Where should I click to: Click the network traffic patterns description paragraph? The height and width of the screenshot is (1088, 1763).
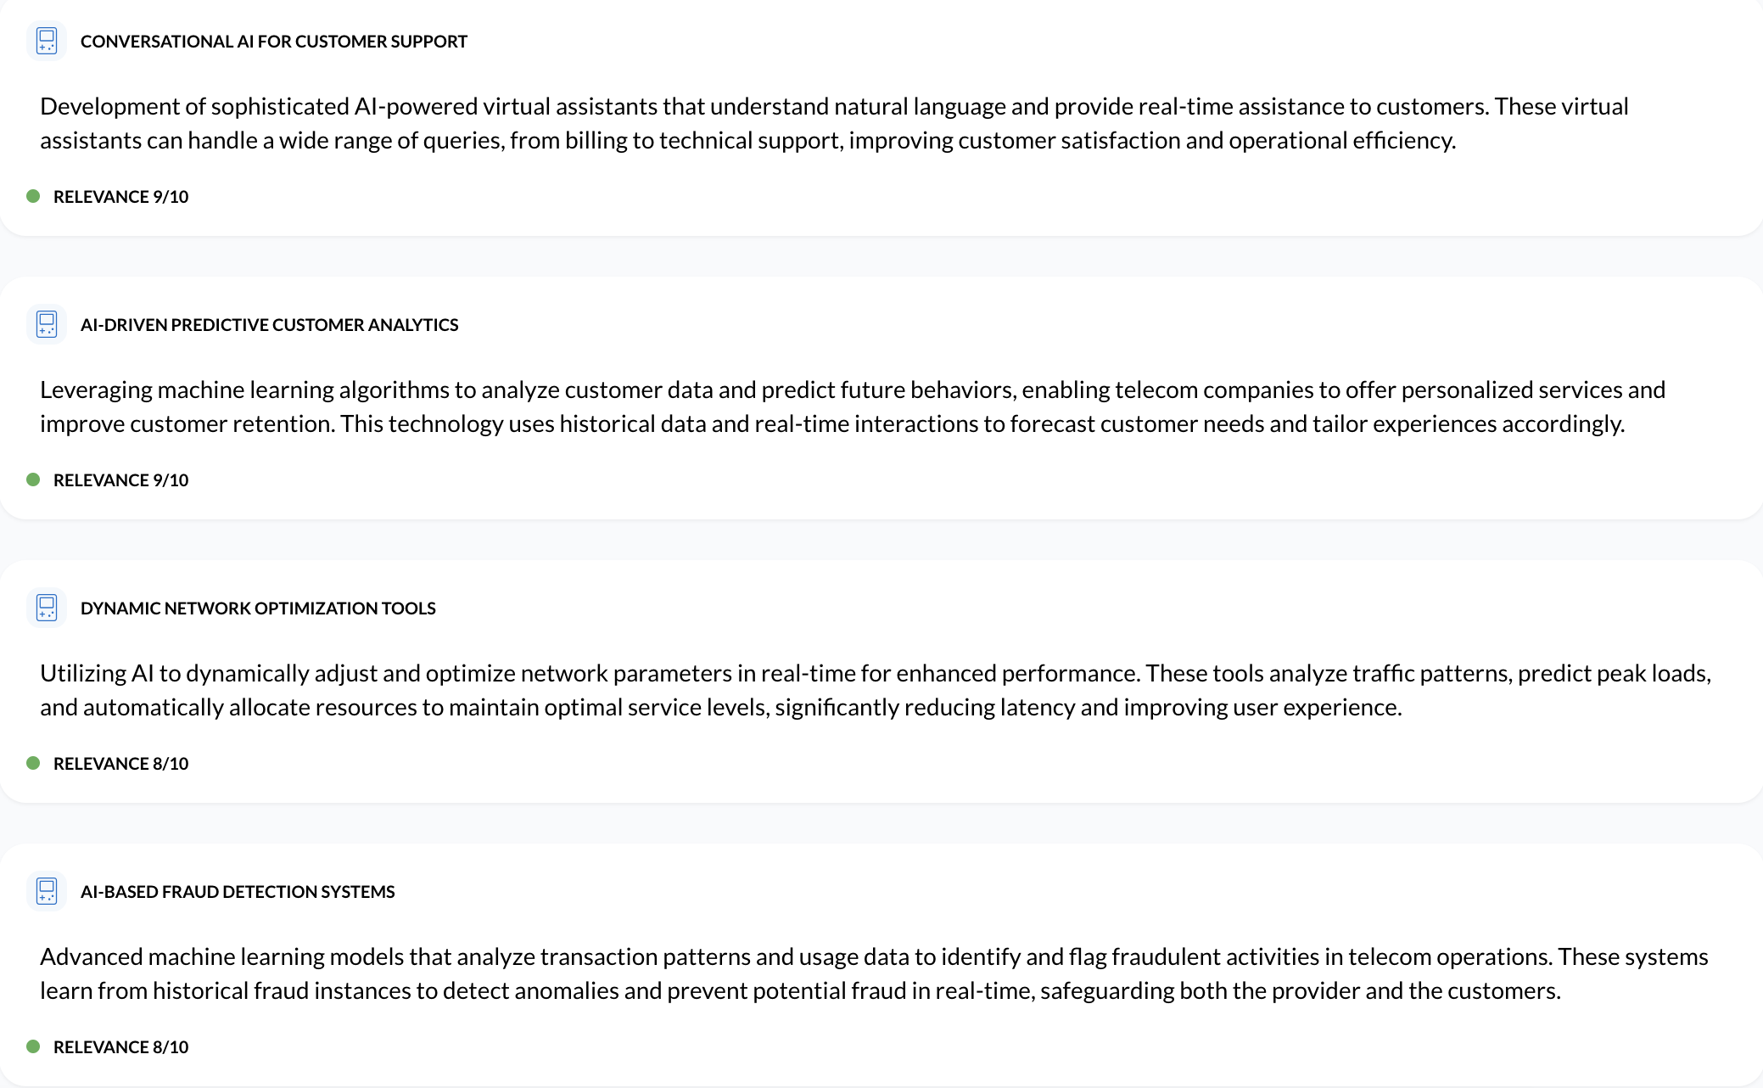coord(876,690)
